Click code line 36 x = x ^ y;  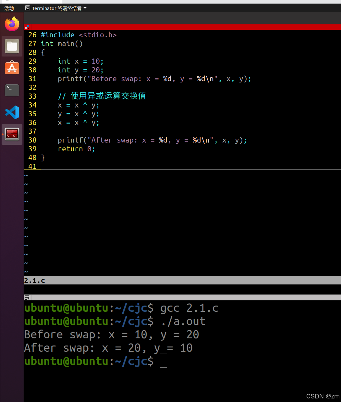[x=79, y=122]
